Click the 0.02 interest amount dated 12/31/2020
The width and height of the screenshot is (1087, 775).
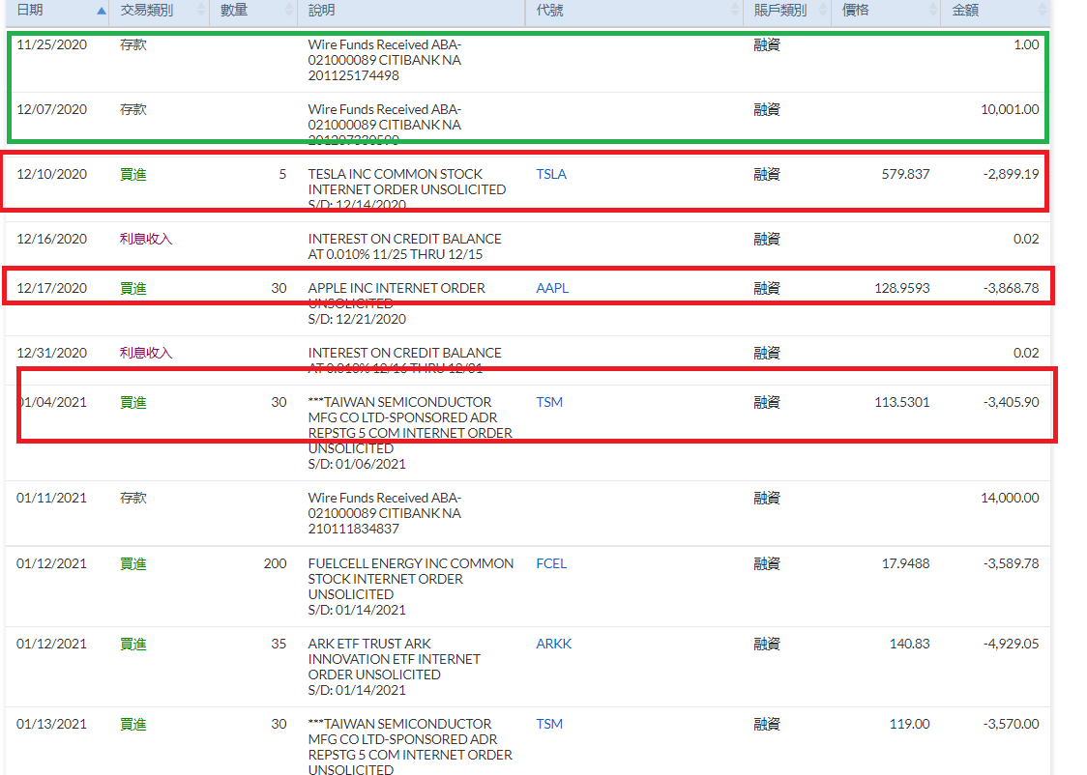point(1026,354)
